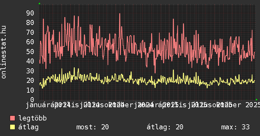Select the red legtöbb legend swatch
Image resolution: width=260 pixels, height=136 pixels.
(13, 118)
